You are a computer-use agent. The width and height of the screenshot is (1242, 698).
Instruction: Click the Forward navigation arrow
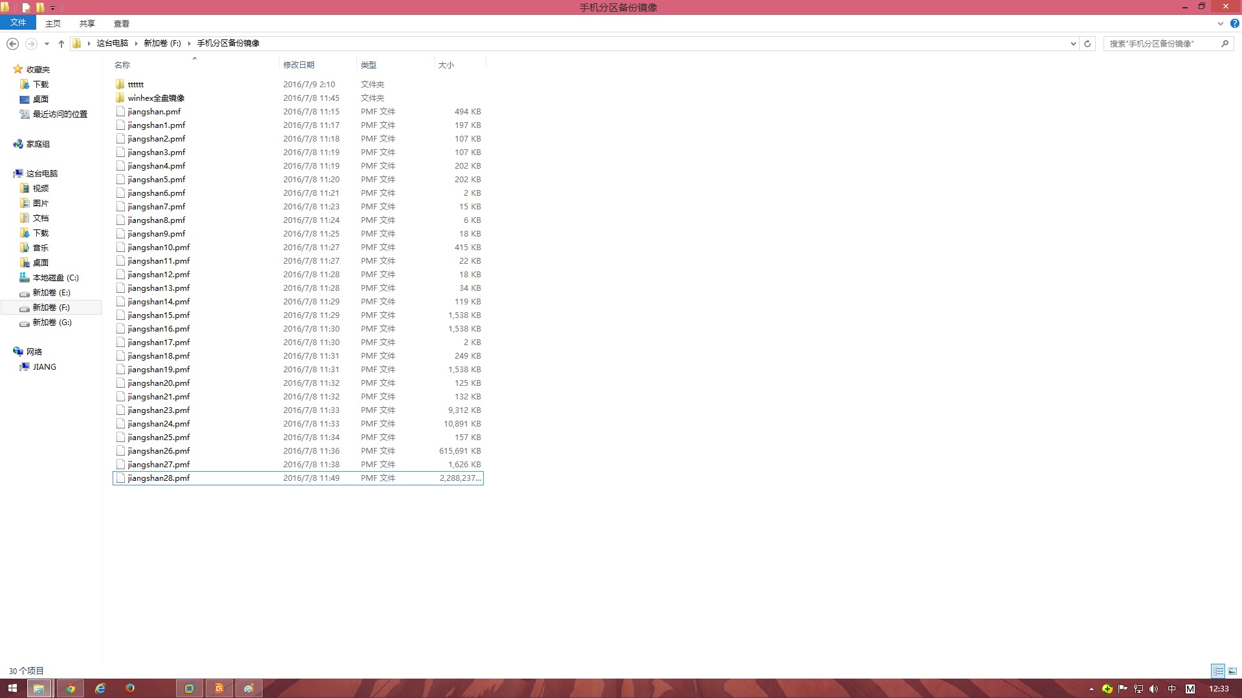pyautogui.click(x=31, y=43)
